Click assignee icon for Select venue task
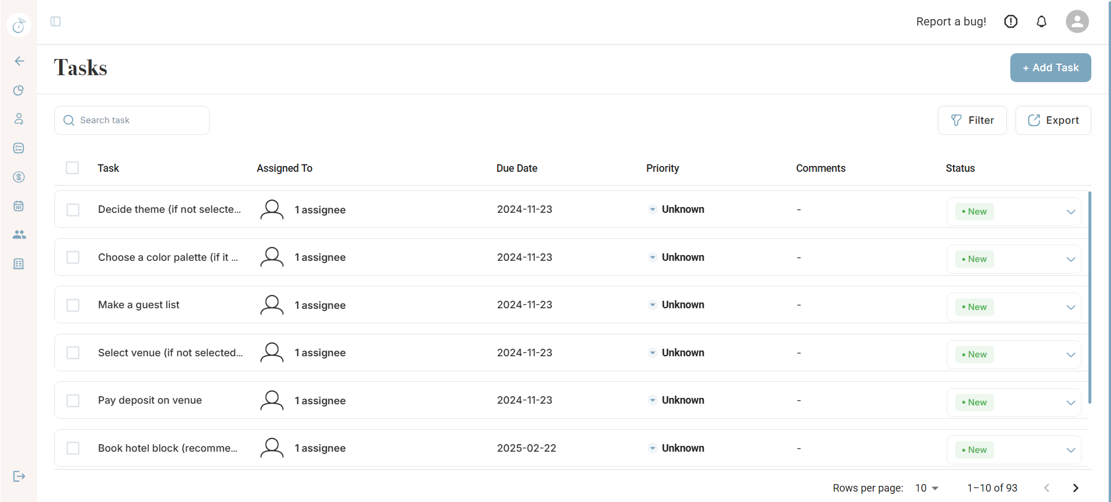The width and height of the screenshot is (1111, 502). coord(272,352)
